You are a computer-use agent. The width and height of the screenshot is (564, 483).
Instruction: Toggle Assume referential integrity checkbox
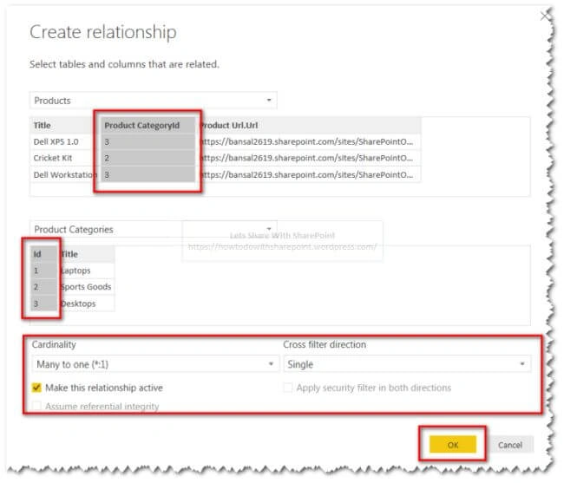point(36,406)
